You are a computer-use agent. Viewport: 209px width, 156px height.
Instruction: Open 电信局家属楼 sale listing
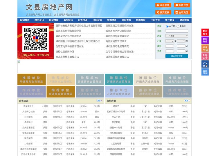point(28,133)
